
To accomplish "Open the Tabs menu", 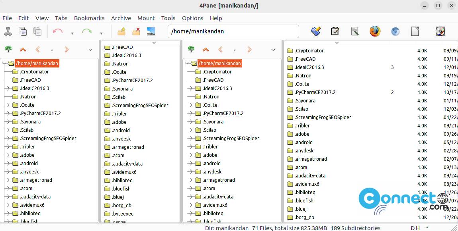I will click(61, 18).
